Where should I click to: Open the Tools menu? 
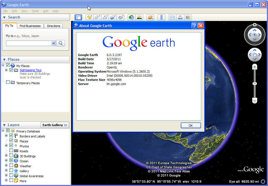[35, 11]
